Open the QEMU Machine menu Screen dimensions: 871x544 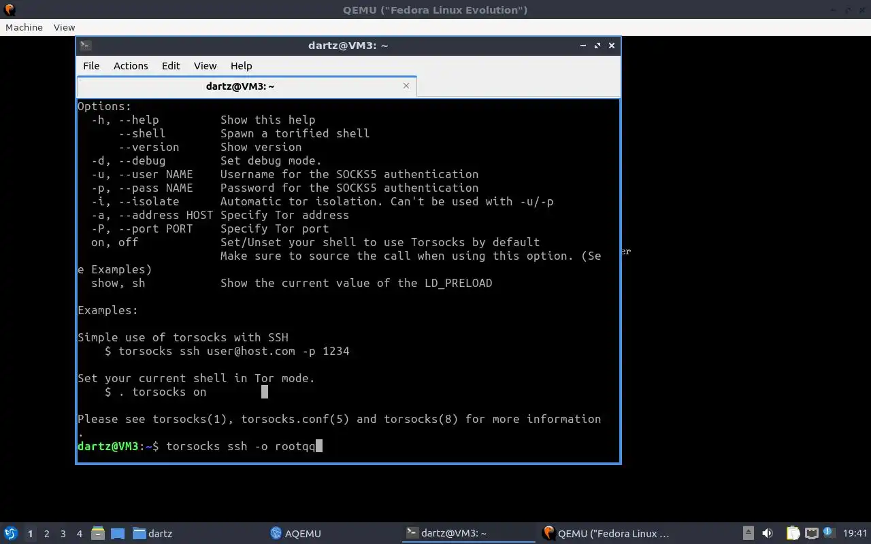point(24,27)
